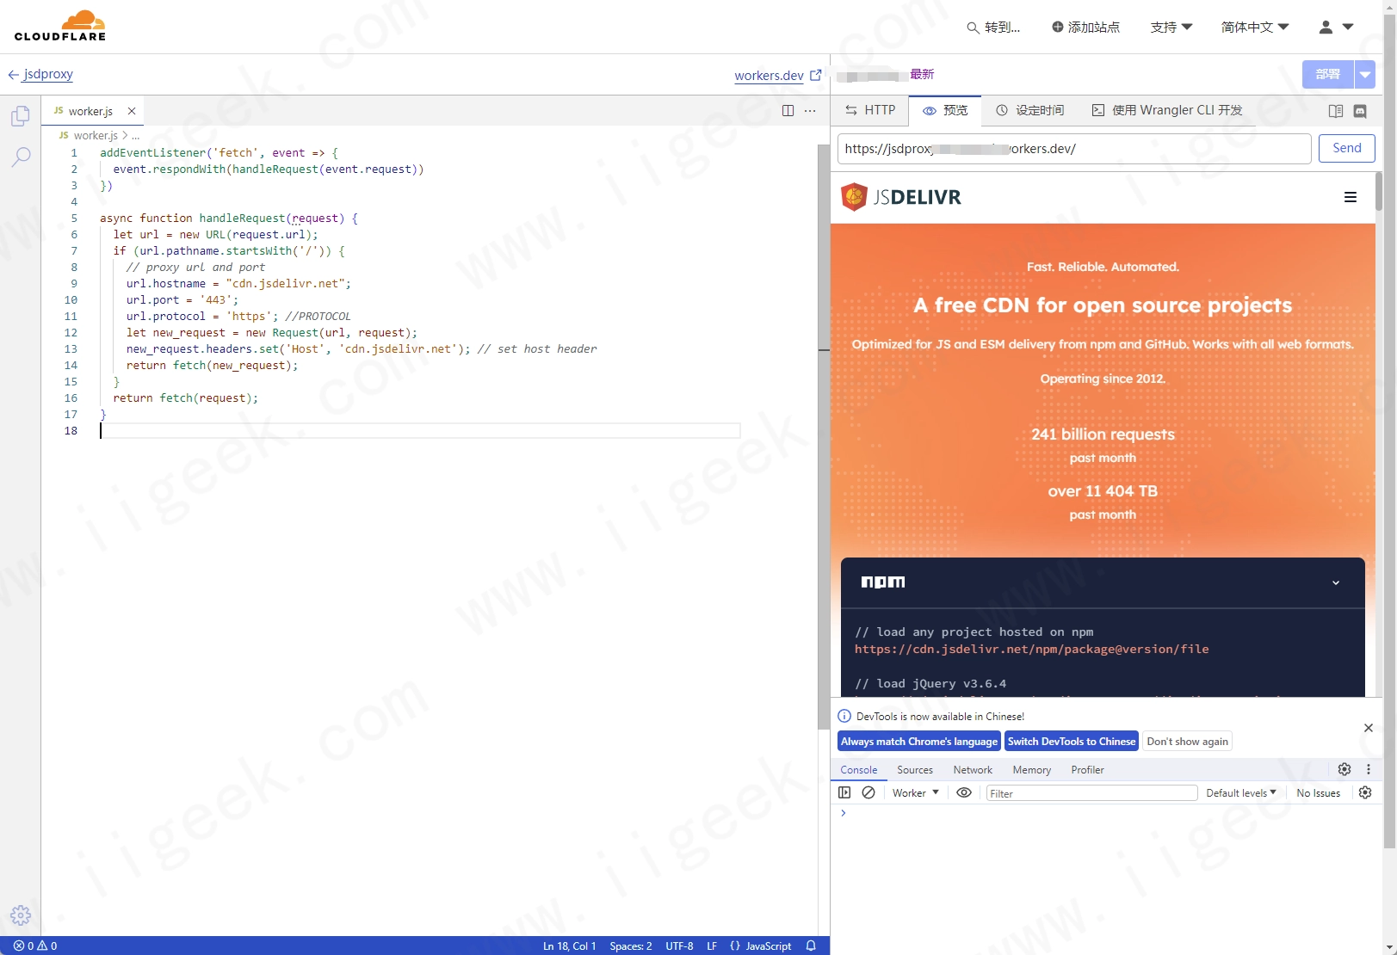
Task: Select the Memory DevTools tab
Action: tap(1032, 770)
